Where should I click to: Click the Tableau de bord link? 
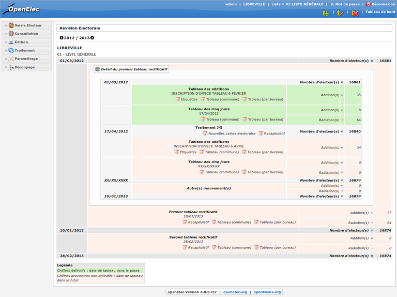[380, 12]
